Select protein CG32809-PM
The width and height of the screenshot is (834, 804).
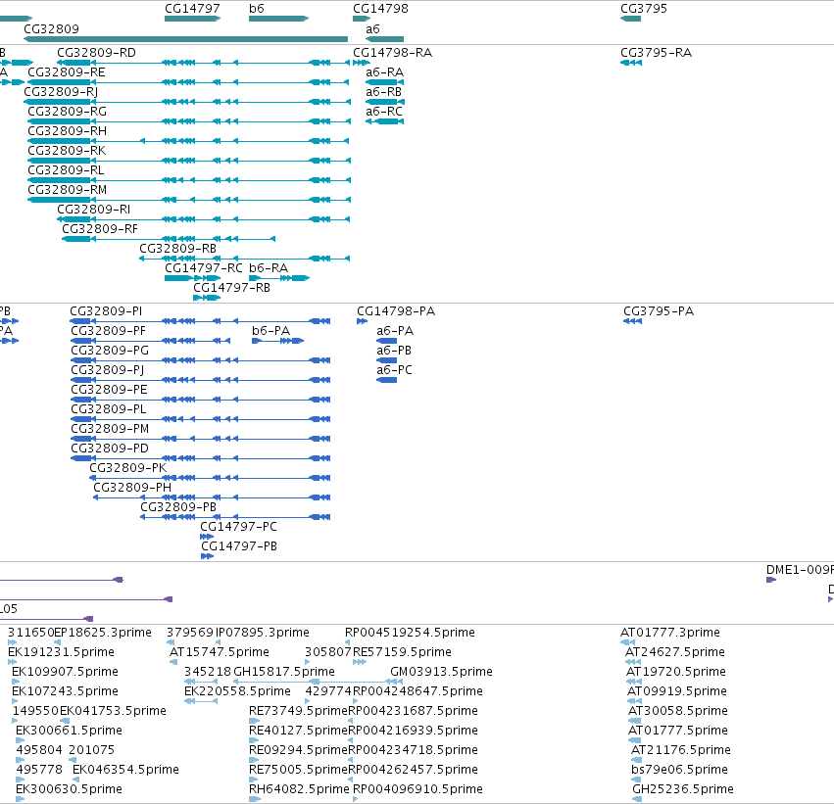coord(110,429)
